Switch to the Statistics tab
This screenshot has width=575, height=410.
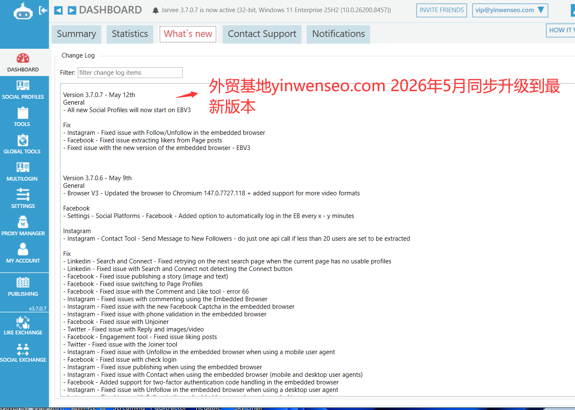click(x=130, y=34)
